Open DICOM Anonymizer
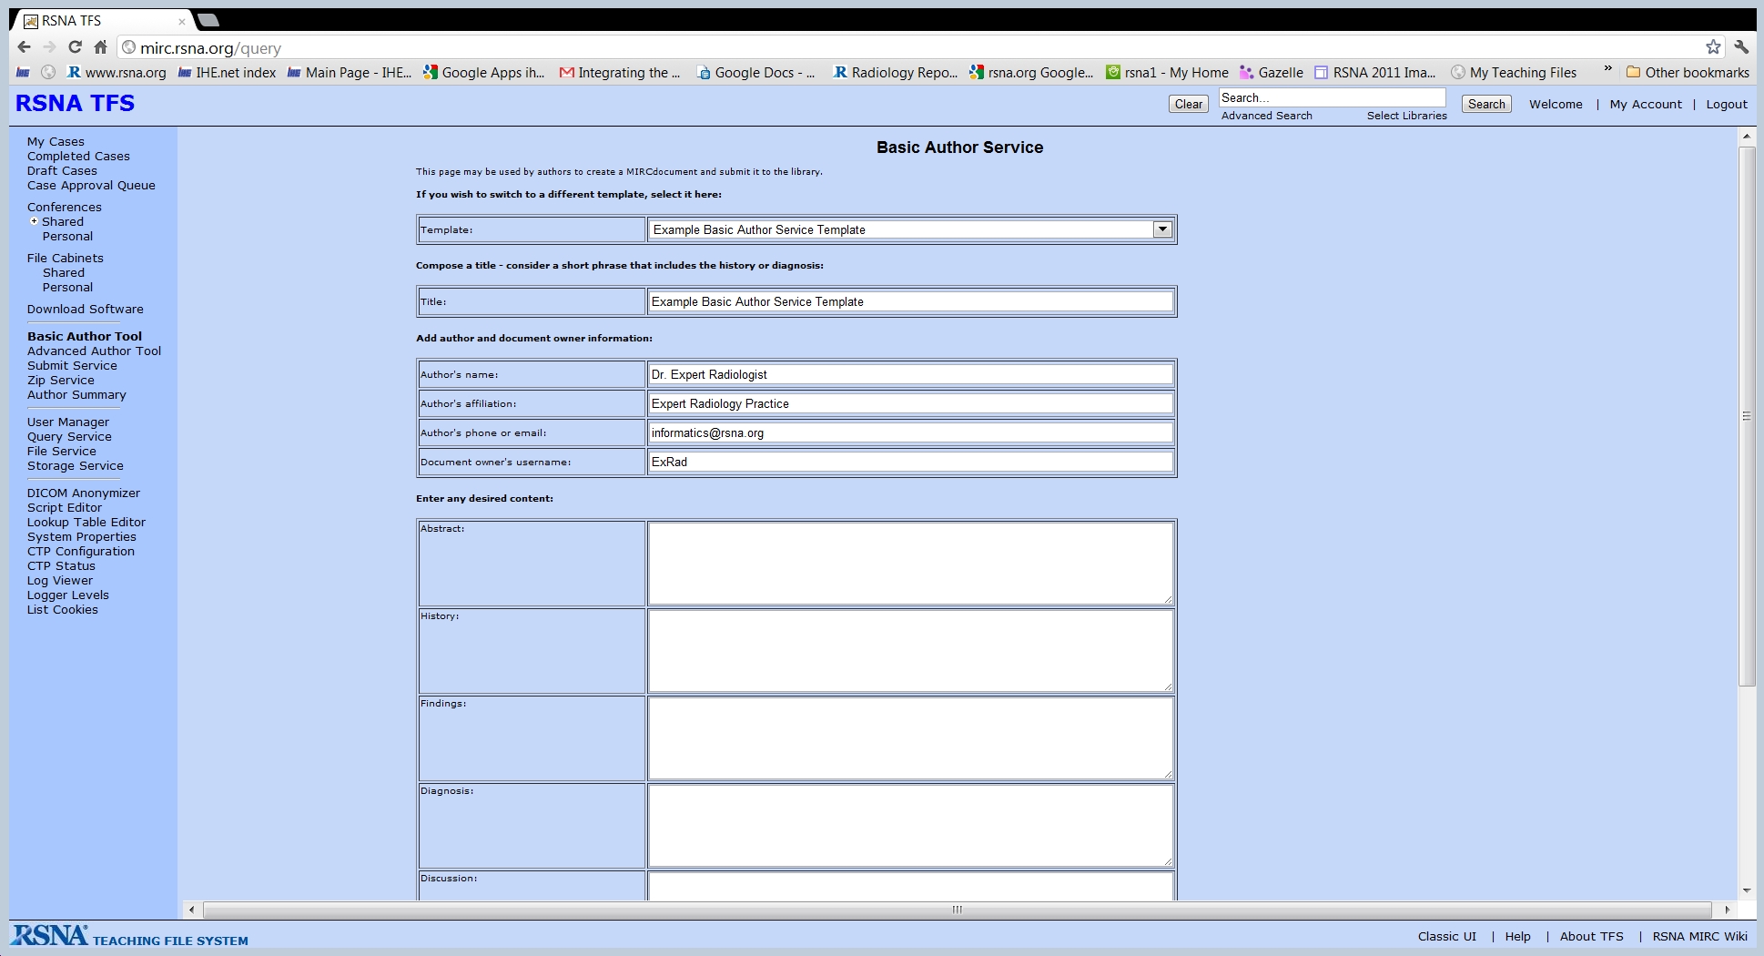 [84, 493]
